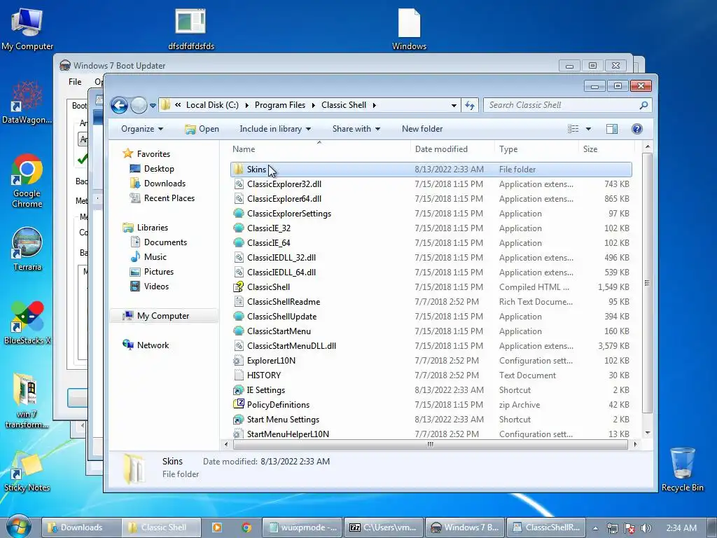This screenshot has width=717, height=538.
Task: Click ClassicStartMenuDLL.dll file name
Action: (291, 346)
